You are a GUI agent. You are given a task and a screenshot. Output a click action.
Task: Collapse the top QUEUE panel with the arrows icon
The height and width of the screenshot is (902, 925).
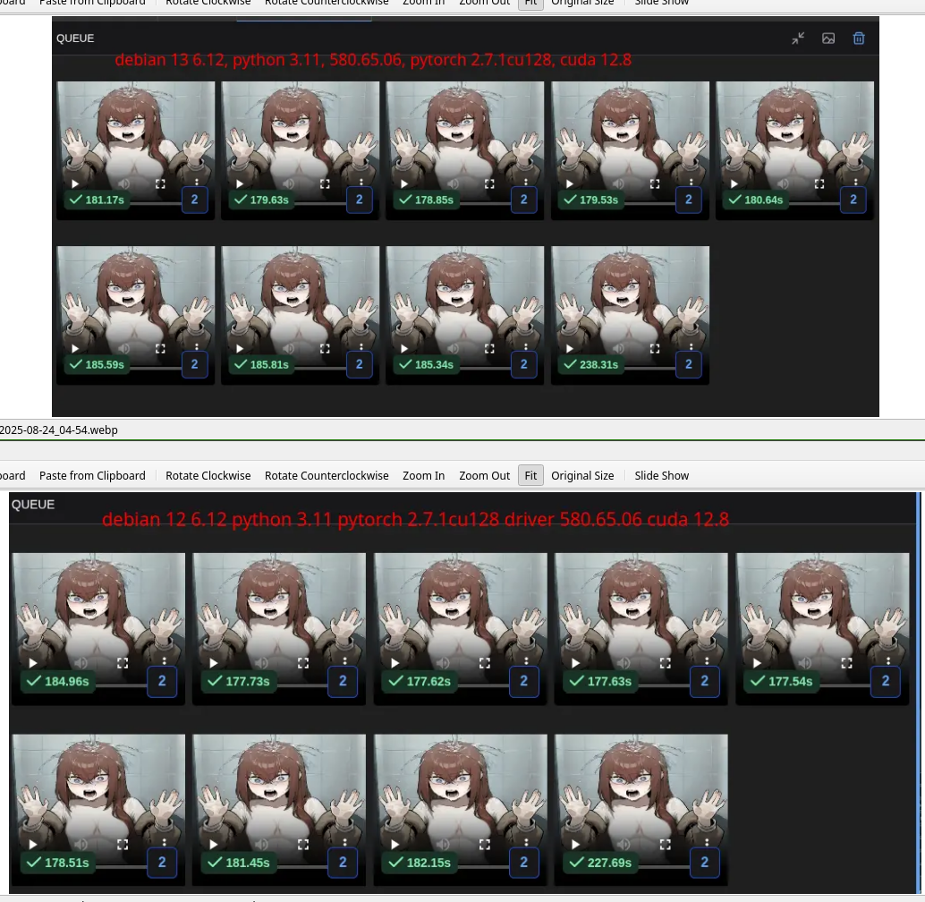[x=798, y=38]
